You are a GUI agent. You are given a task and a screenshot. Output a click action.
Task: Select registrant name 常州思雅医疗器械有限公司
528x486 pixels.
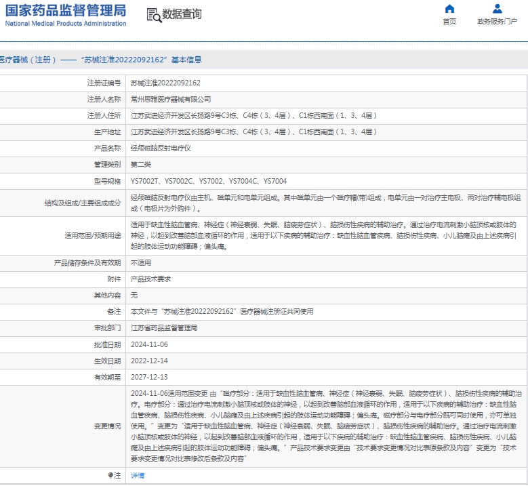pyautogui.click(x=171, y=100)
